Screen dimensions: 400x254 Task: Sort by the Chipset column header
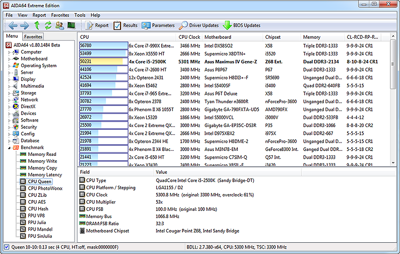click(282, 37)
